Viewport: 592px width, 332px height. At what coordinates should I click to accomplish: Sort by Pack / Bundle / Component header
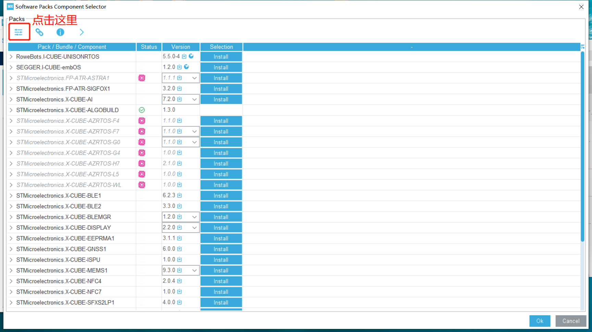[x=72, y=47]
